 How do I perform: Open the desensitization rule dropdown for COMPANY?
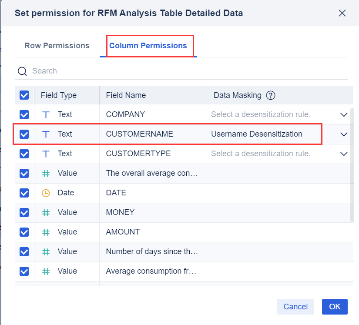[x=344, y=114]
